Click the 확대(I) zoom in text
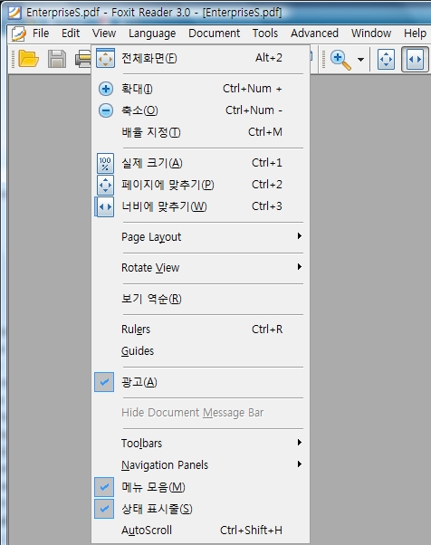 pyautogui.click(x=137, y=89)
